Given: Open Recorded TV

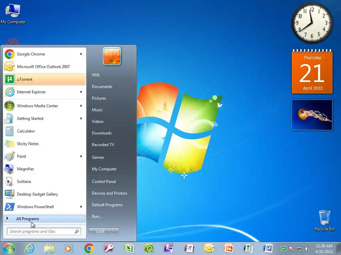Looking at the screenshot, I should tap(103, 145).
